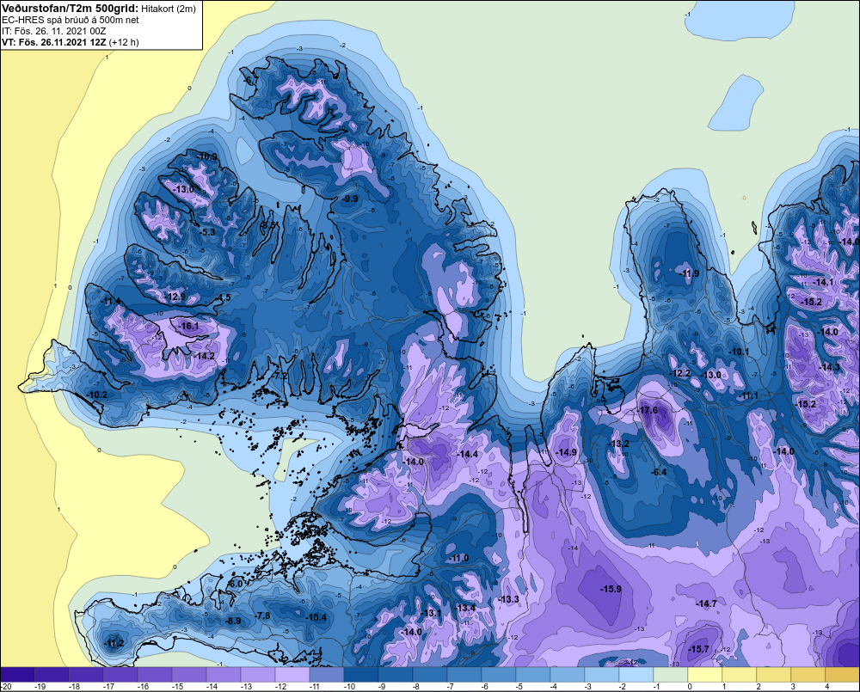
Task: Select the -14.4 temperature label
Action: (x=467, y=454)
